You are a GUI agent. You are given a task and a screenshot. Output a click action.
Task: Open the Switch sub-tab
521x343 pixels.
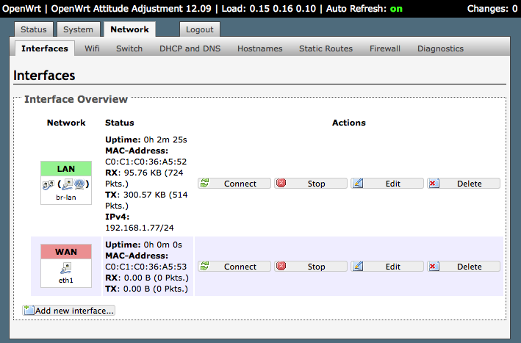[x=129, y=48]
